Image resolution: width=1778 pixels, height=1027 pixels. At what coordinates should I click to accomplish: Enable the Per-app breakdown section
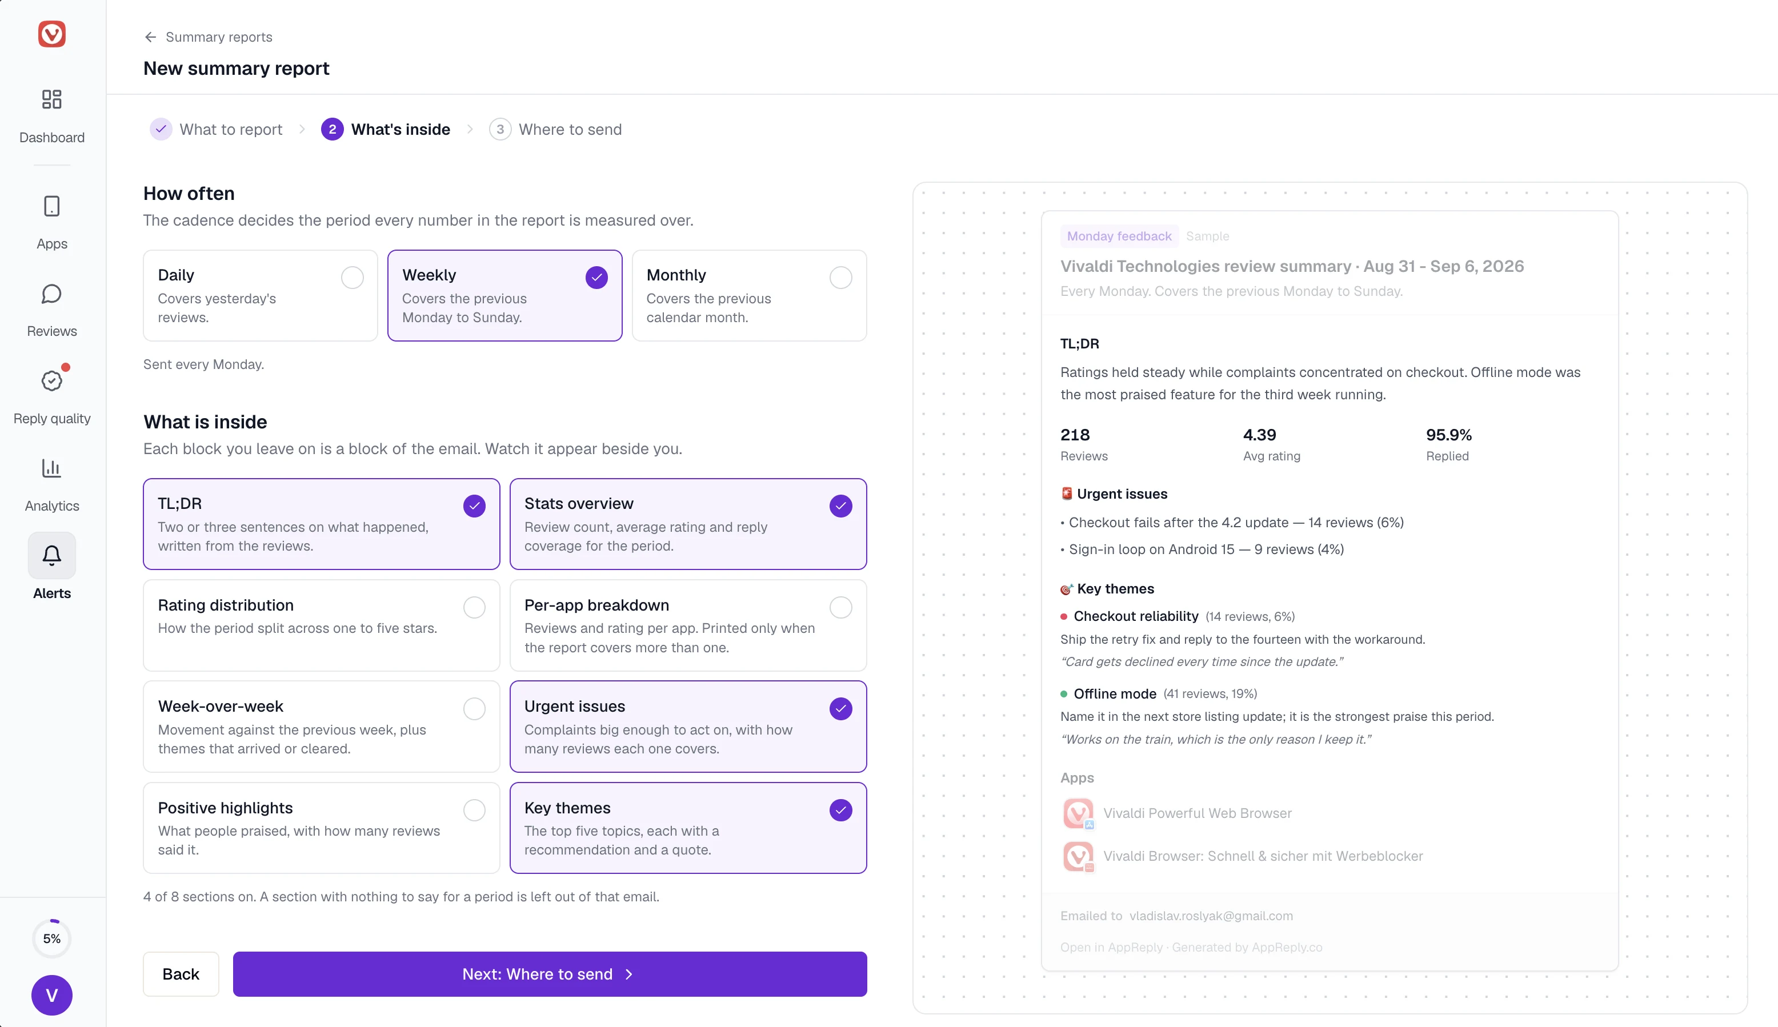841,607
